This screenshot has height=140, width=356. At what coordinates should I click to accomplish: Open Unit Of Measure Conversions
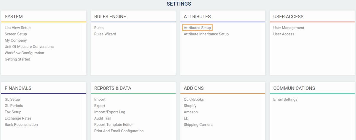(29, 47)
